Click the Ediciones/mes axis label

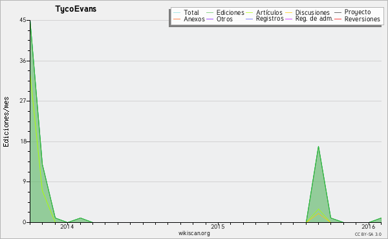point(6,122)
